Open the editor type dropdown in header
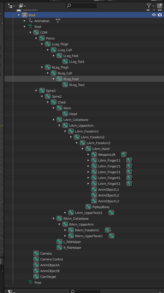This screenshot has height=293, width=164. tap(11, 6)
